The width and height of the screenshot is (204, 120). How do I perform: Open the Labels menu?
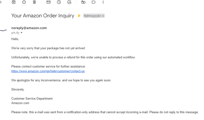pos(94,2)
